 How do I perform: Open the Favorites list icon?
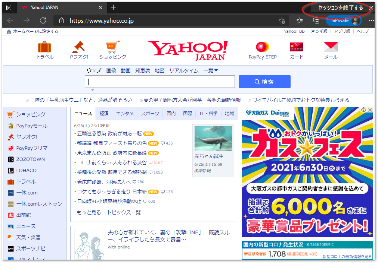[300, 20]
